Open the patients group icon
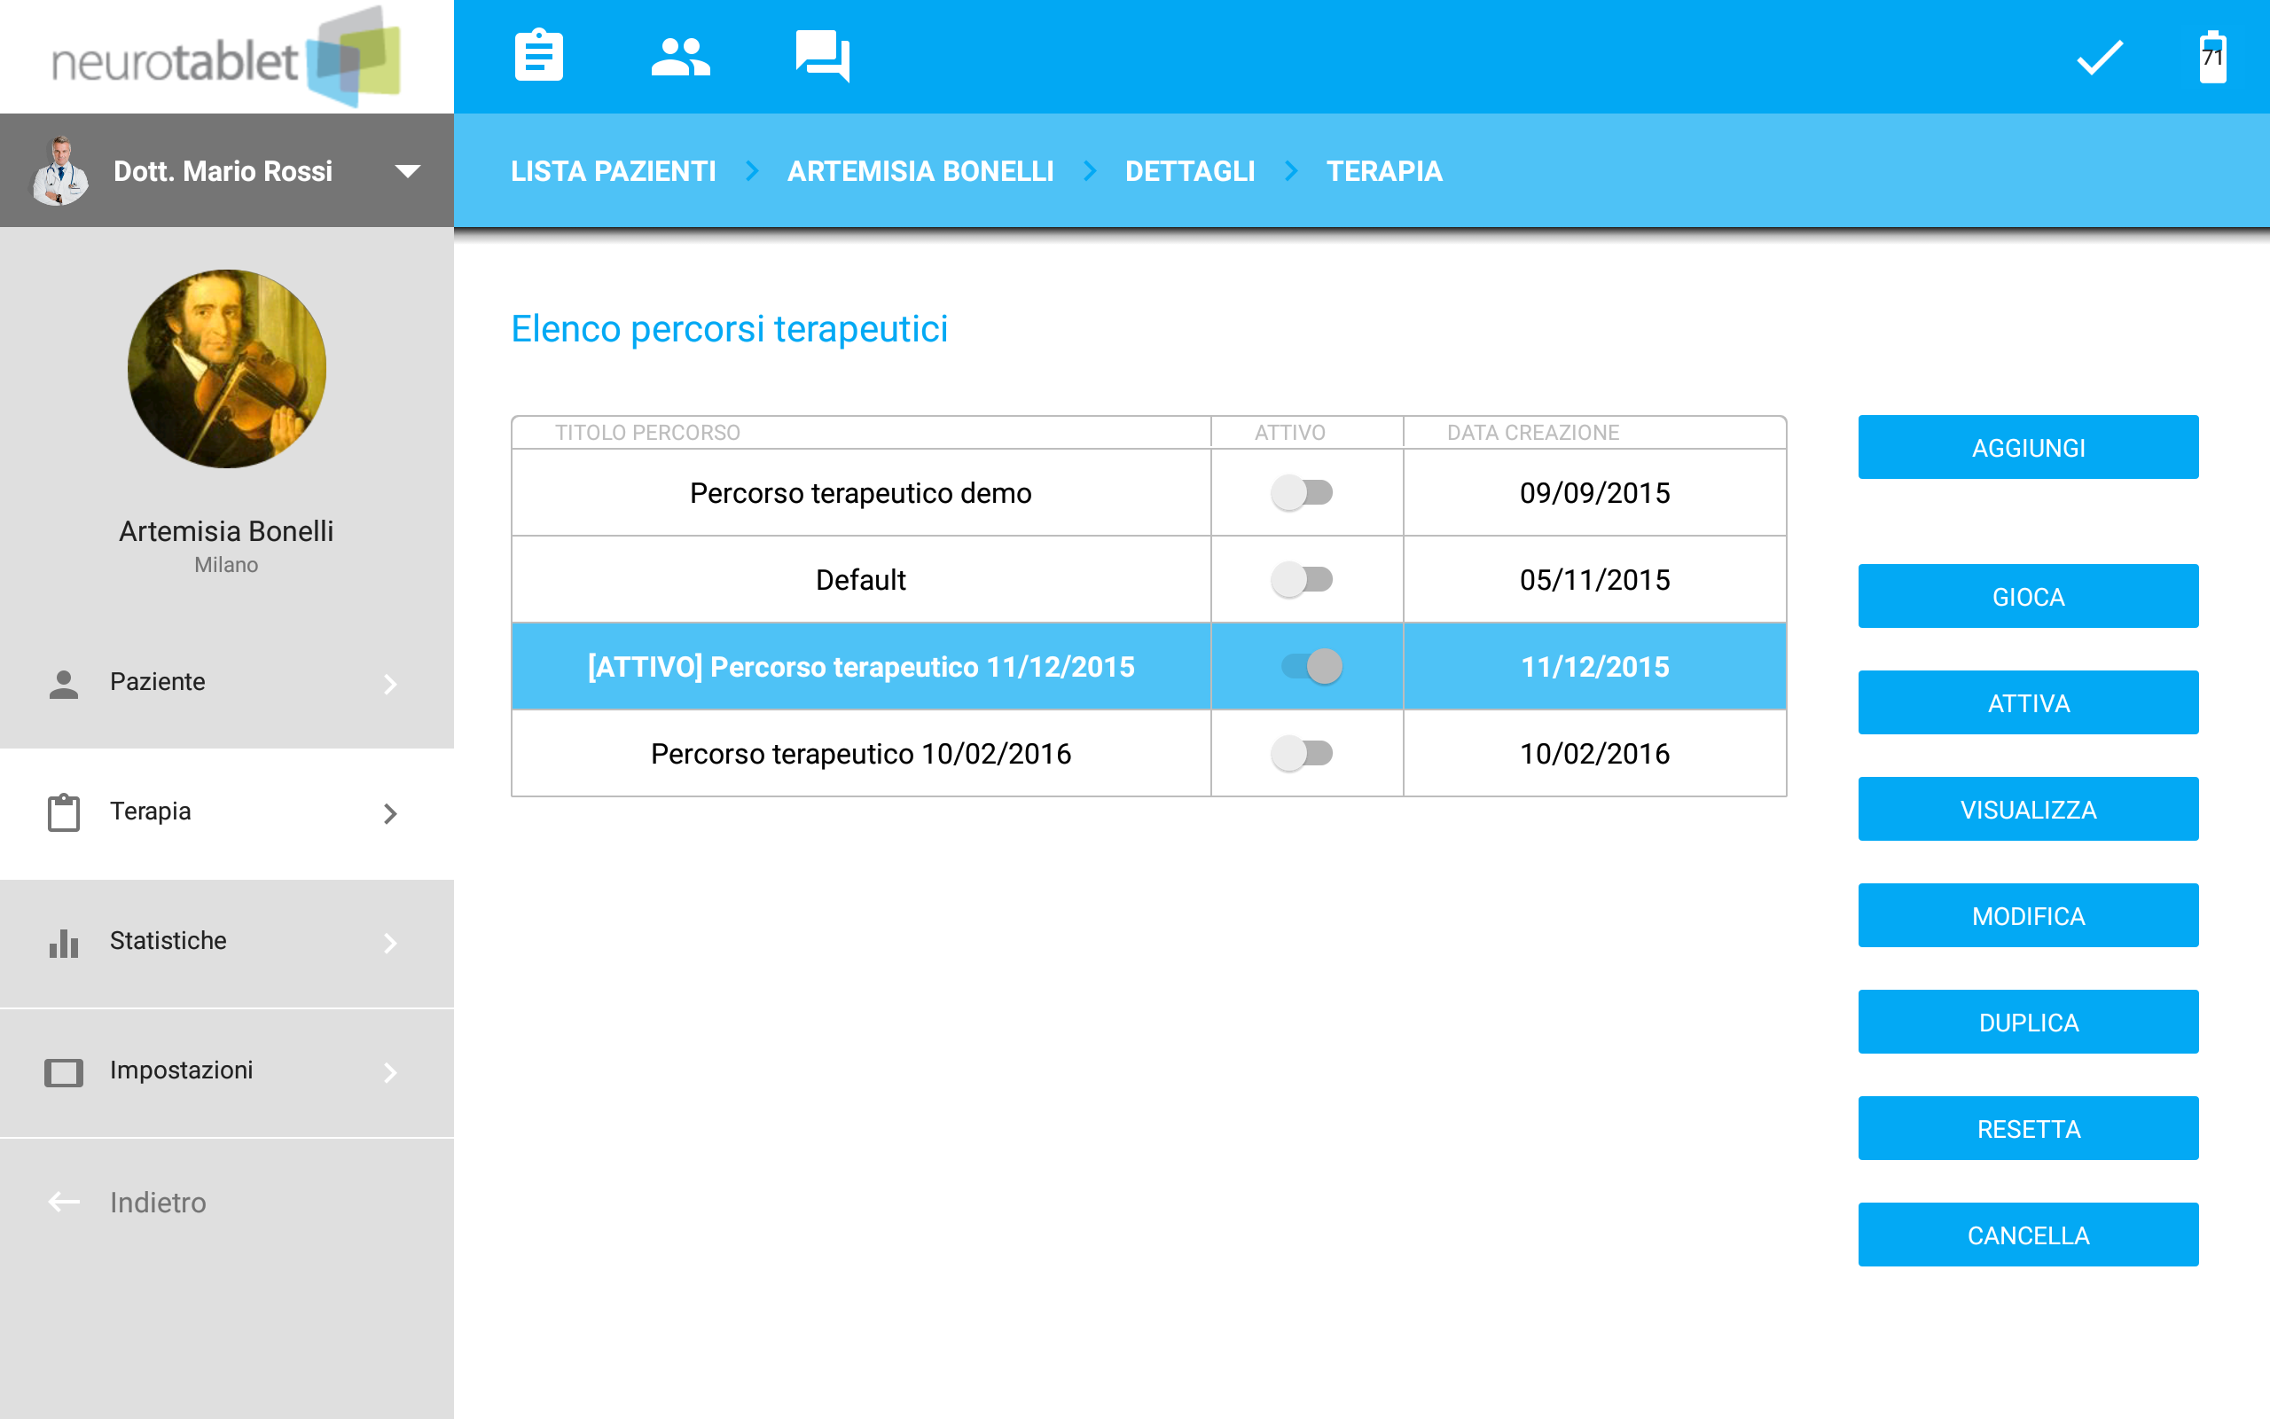The width and height of the screenshot is (2270, 1419). 680,56
